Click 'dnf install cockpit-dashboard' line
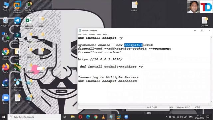The image size is (213, 120). pos(107,81)
